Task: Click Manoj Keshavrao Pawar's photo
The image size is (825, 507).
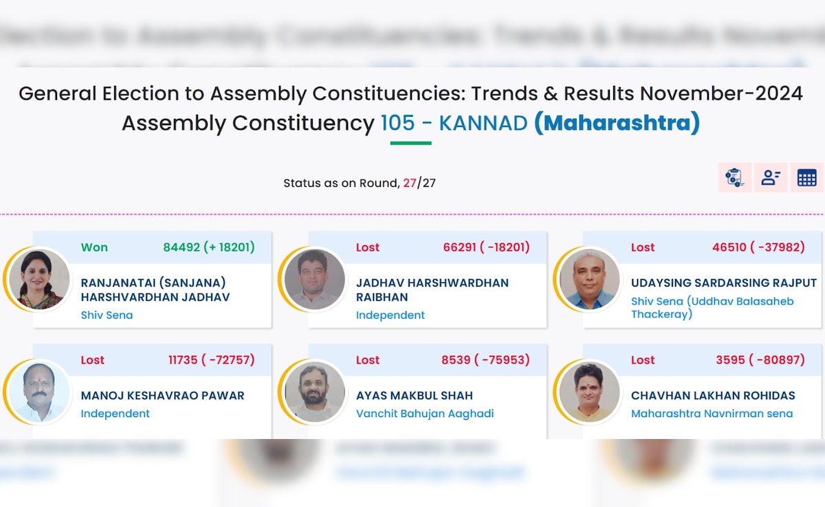Action: click(x=38, y=392)
